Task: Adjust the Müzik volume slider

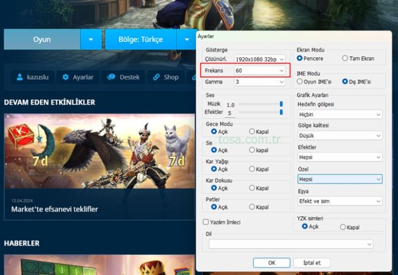Action: (281, 104)
